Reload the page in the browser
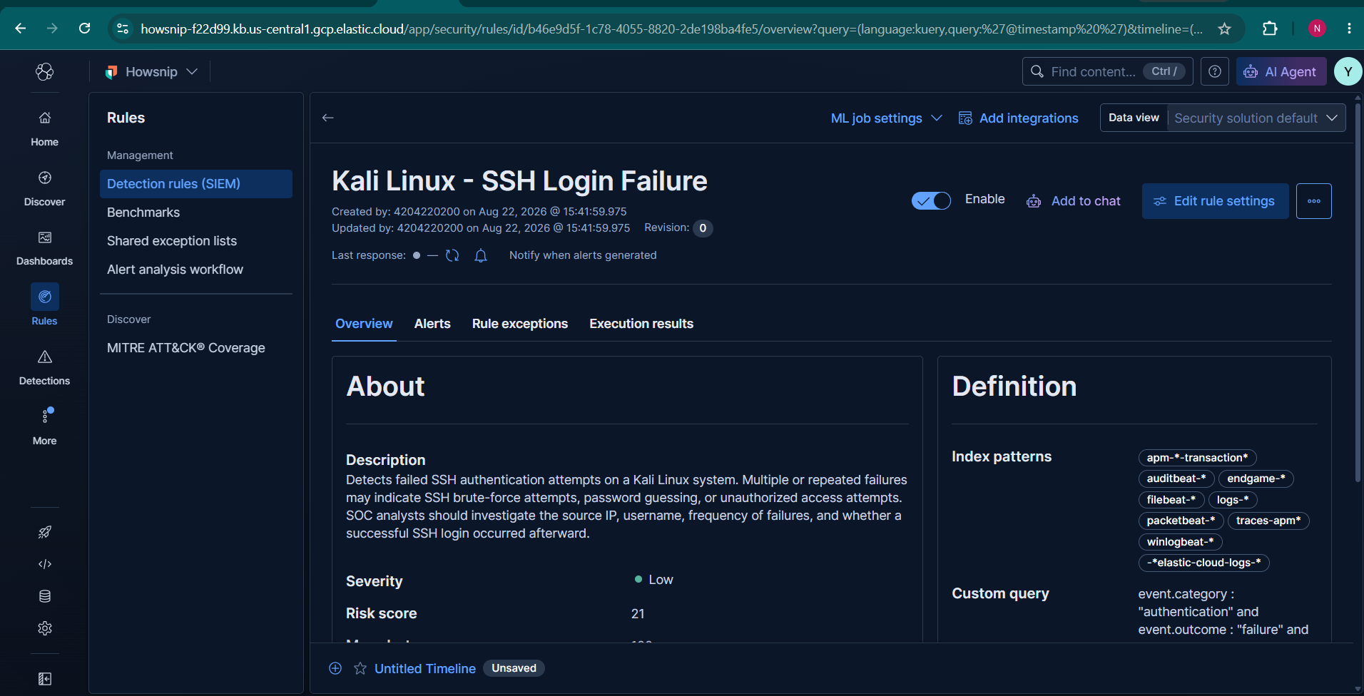The width and height of the screenshot is (1364, 696). 84,29
